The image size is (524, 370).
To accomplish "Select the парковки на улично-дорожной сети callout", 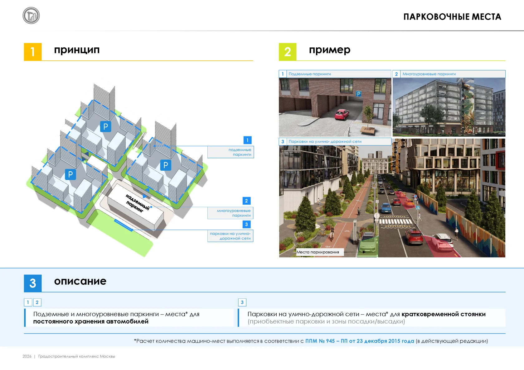I will pos(230,236).
